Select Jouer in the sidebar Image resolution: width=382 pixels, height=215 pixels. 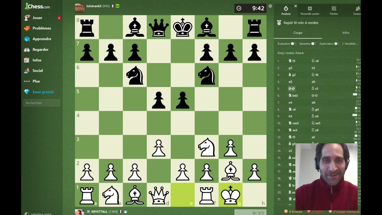(x=37, y=18)
